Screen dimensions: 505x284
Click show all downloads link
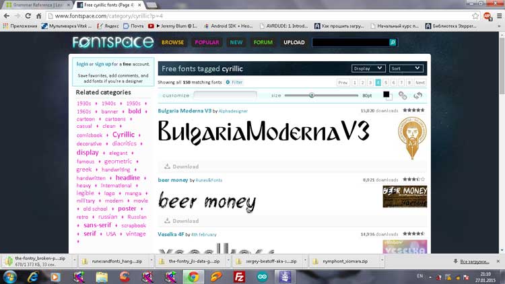pyautogui.click(x=475, y=261)
